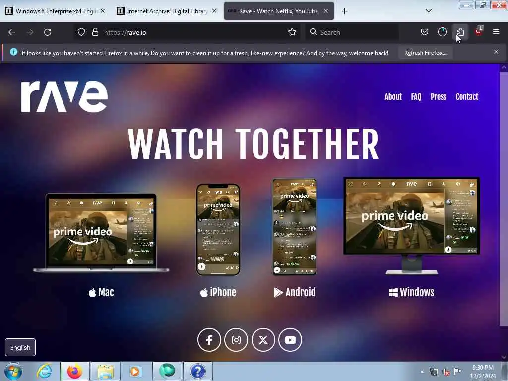
Task: Open Rave's Facebook page
Action: point(209,340)
